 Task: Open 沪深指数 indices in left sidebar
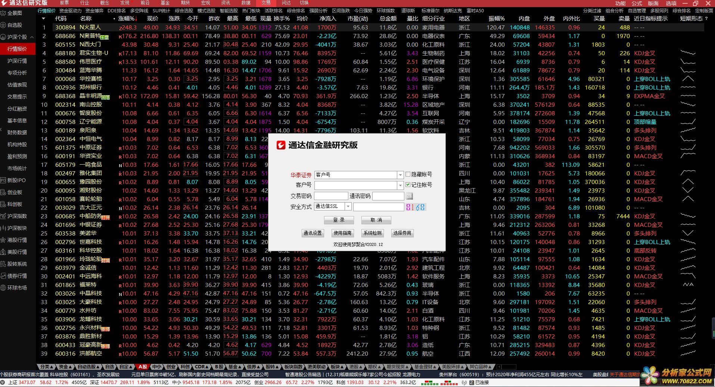[x=17, y=216]
